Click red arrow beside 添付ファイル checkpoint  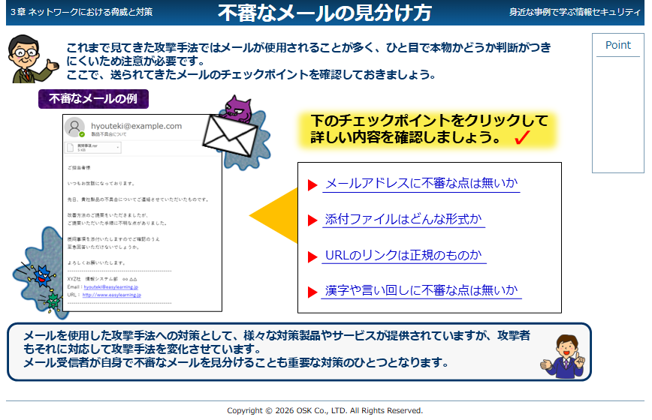click(312, 221)
